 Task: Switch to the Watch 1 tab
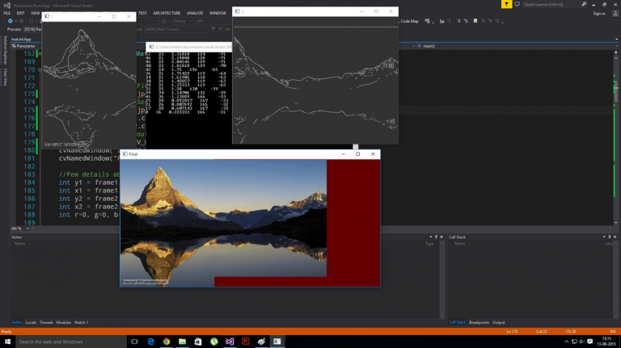tap(81, 322)
